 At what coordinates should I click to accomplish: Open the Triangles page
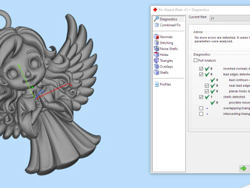click(166, 61)
